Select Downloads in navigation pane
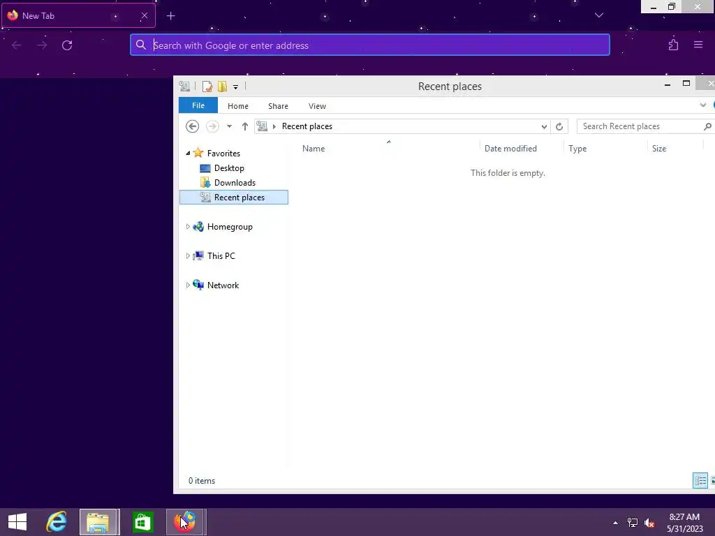This screenshot has height=536, width=715. click(x=235, y=183)
